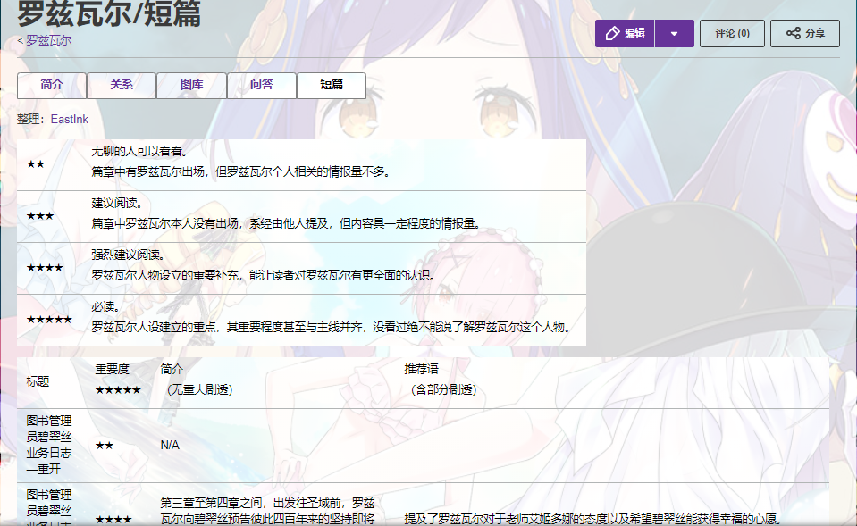Click the pencil icon in 编辑 button

click(613, 33)
